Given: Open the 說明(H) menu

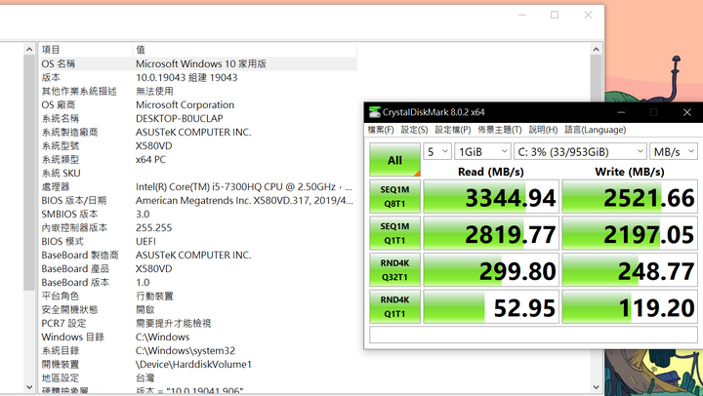Looking at the screenshot, I should 543,130.
